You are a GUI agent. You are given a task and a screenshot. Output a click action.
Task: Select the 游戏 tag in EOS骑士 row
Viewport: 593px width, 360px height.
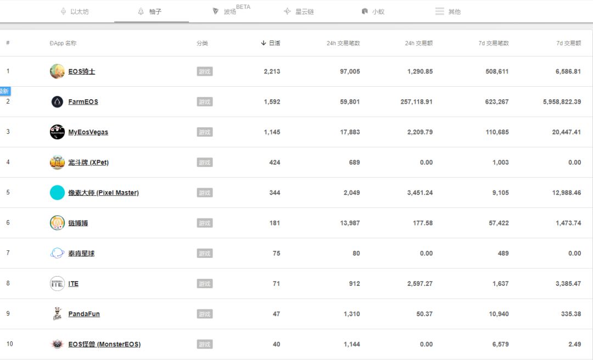point(205,71)
